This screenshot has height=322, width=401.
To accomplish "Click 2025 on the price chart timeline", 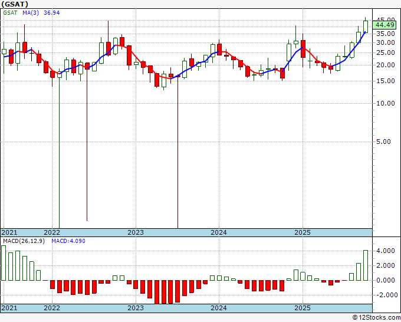I will click(x=303, y=232).
